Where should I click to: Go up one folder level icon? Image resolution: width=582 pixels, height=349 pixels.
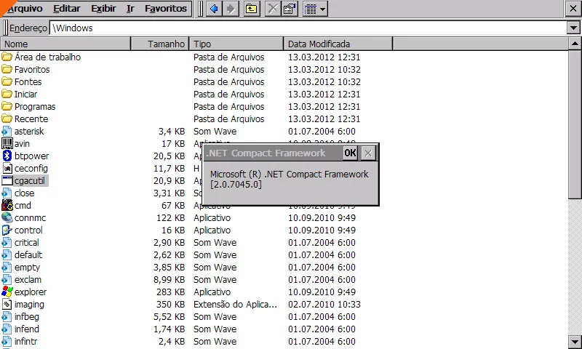[x=251, y=9]
